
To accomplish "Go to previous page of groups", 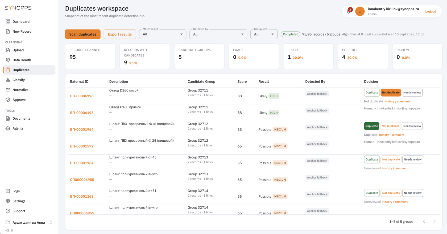I will 424,222.
